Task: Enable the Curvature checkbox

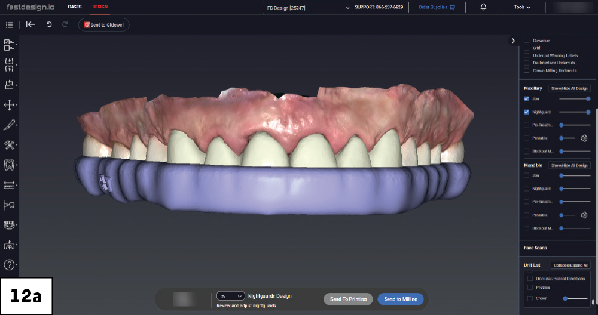Action: [x=526, y=41]
